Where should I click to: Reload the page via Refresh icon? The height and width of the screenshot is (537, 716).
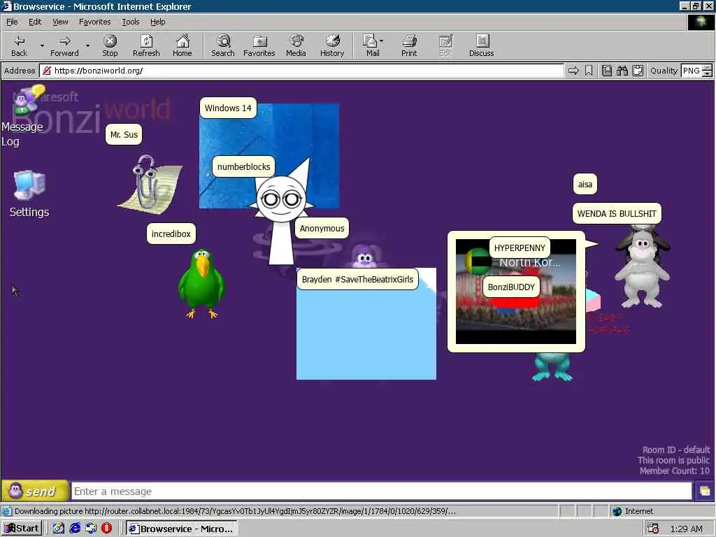coord(146,46)
